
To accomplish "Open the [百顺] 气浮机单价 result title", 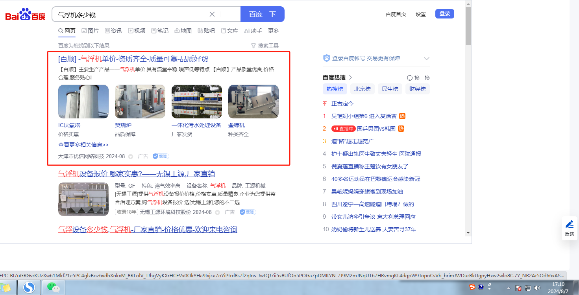I will pyautogui.click(x=133, y=59).
